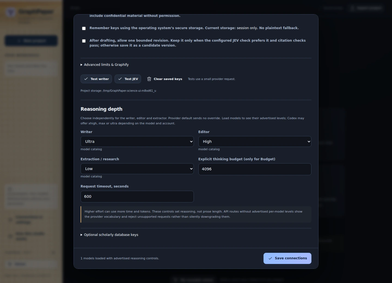
Task: Click the trash icon beside Clear saved keys
Action: 149,79
